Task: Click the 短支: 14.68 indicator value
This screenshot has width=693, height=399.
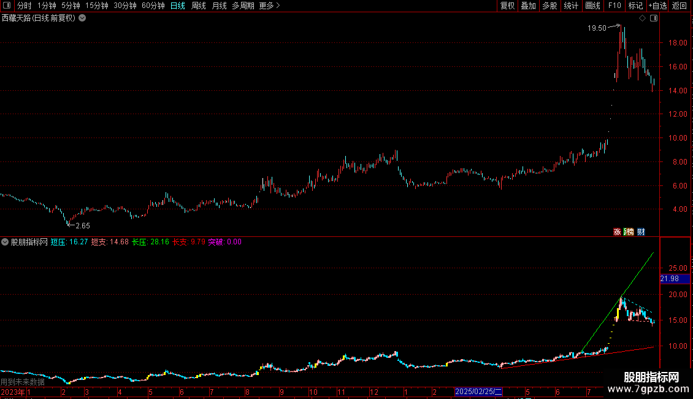Action: (110, 242)
